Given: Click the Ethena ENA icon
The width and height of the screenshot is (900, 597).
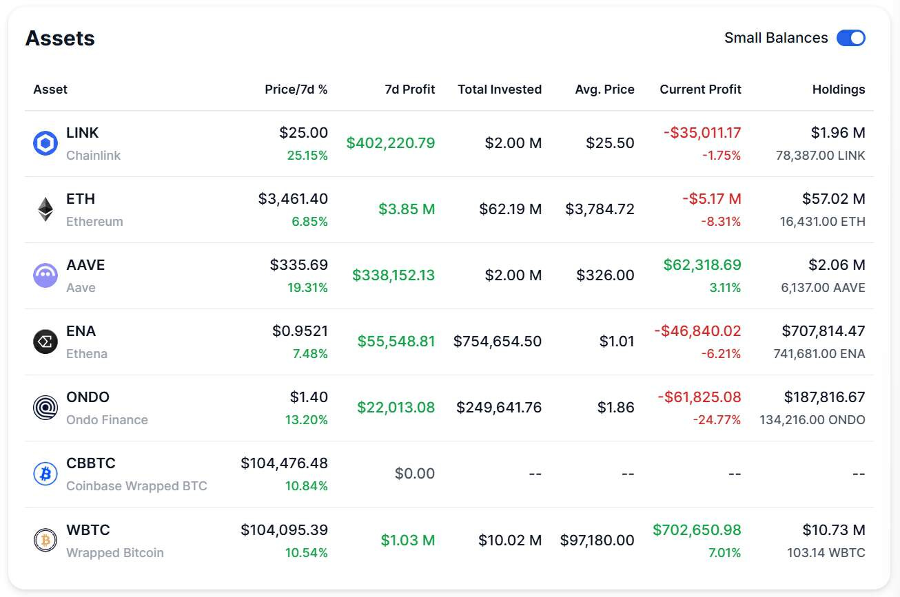Looking at the screenshot, I should pos(45,342).
